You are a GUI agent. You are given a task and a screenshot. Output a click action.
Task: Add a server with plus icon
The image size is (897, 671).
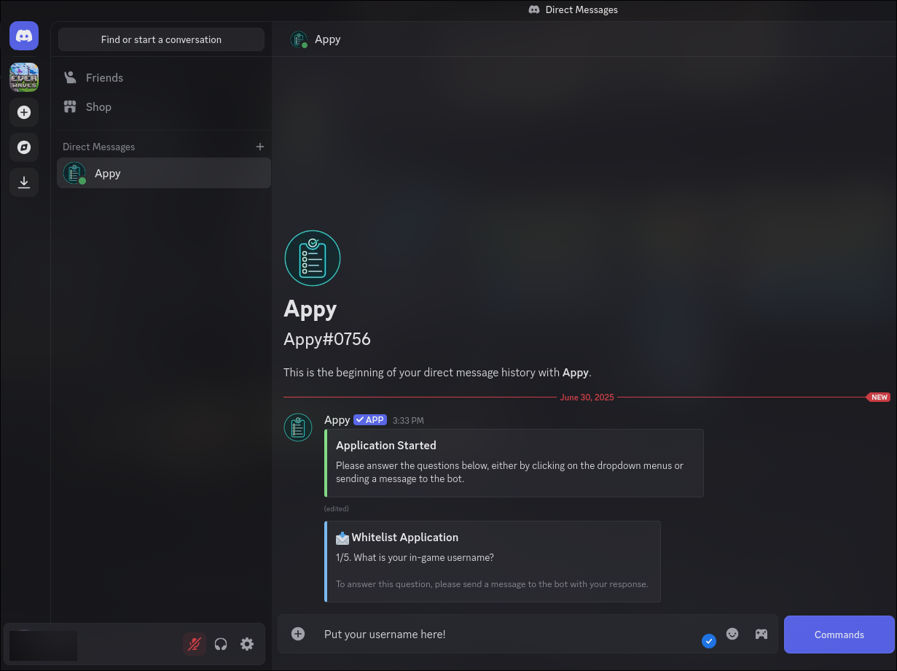24,112
